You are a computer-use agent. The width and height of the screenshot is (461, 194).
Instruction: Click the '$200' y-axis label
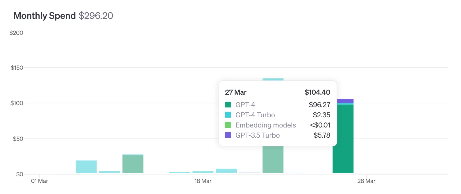[16, 33]
